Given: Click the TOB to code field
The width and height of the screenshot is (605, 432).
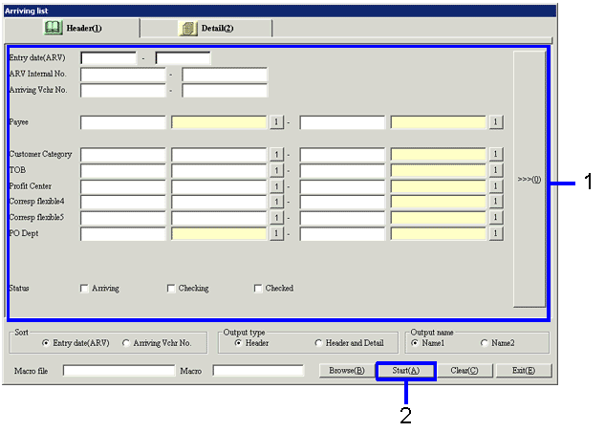Looking at the screenshot, I should 342,170.
